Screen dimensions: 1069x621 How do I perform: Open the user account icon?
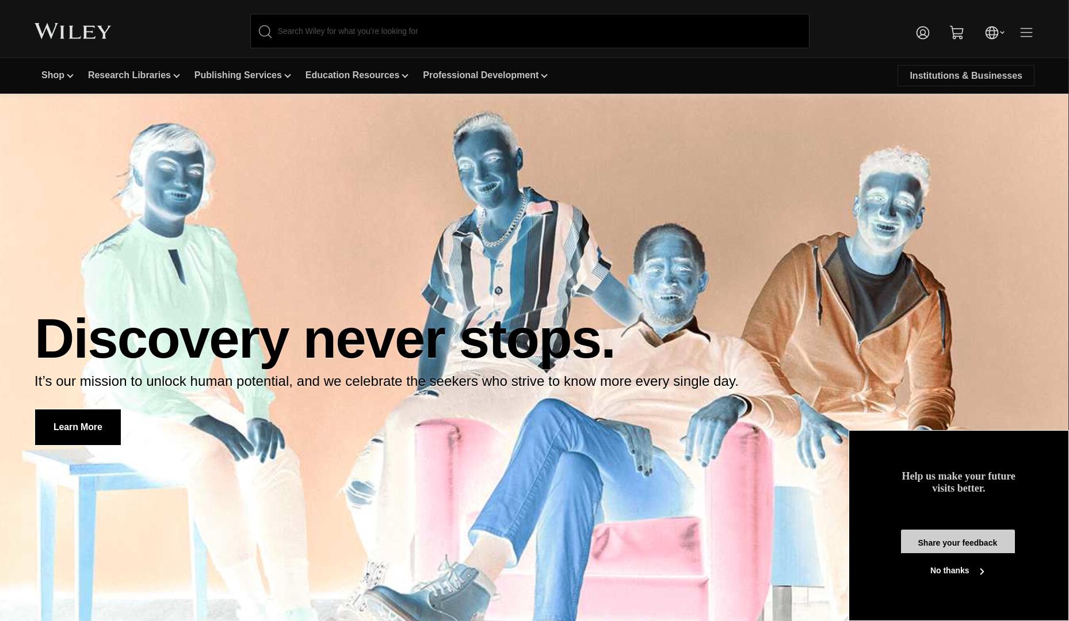click(x=923, y=33)
